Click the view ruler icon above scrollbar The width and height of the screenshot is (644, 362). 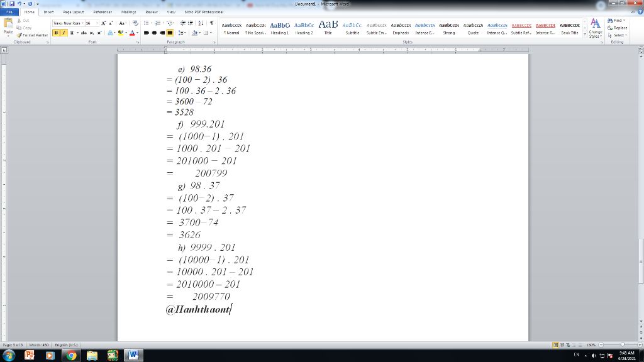[x=641, y=50]
